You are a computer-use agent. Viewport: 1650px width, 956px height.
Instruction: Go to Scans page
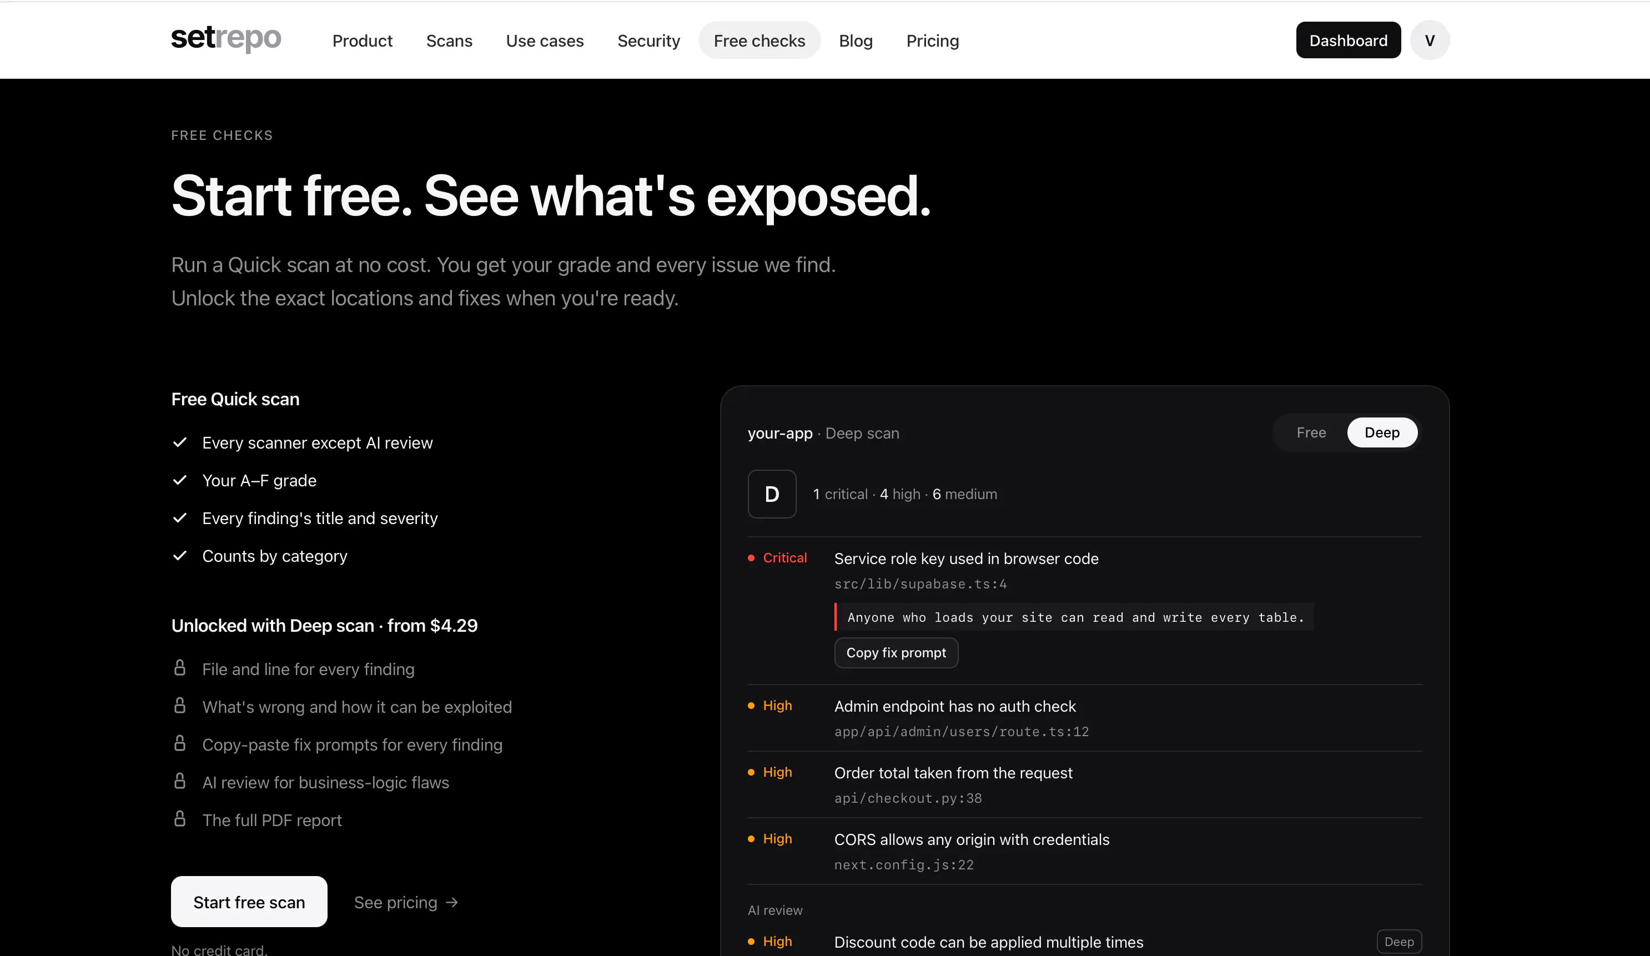[449, 41]
